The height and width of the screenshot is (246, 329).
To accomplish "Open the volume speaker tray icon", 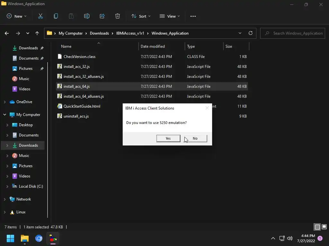I will [290, 238].
